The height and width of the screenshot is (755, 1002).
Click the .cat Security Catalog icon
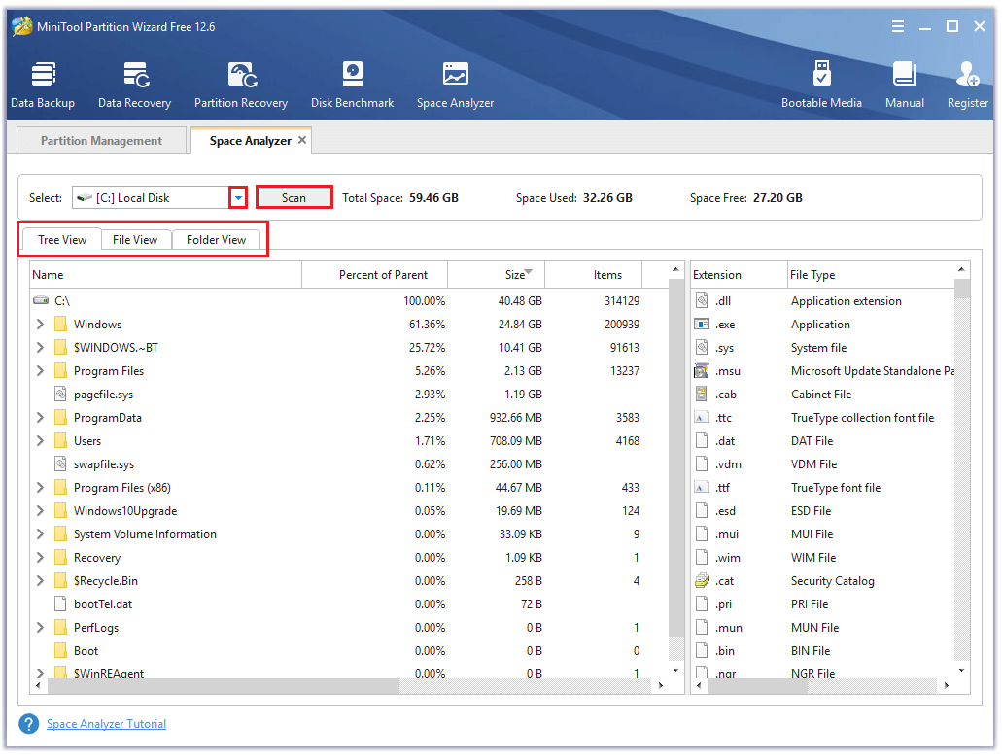coord(702,581)
